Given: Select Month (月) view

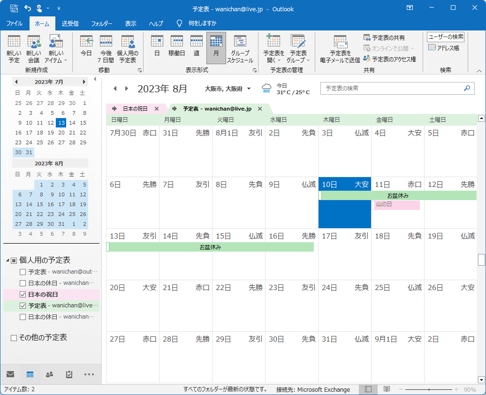Looking at the screenshot, I should (x=216, y=48).
